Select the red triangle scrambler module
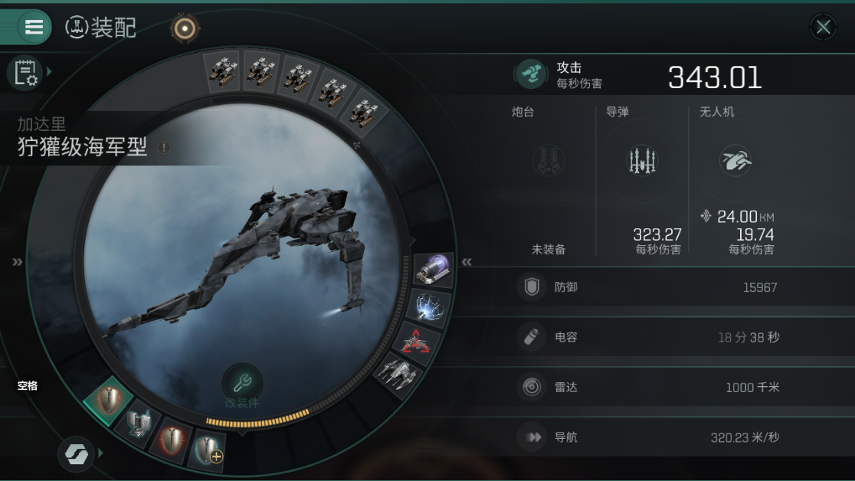The image size is (855, 481). tap(415, 343)
